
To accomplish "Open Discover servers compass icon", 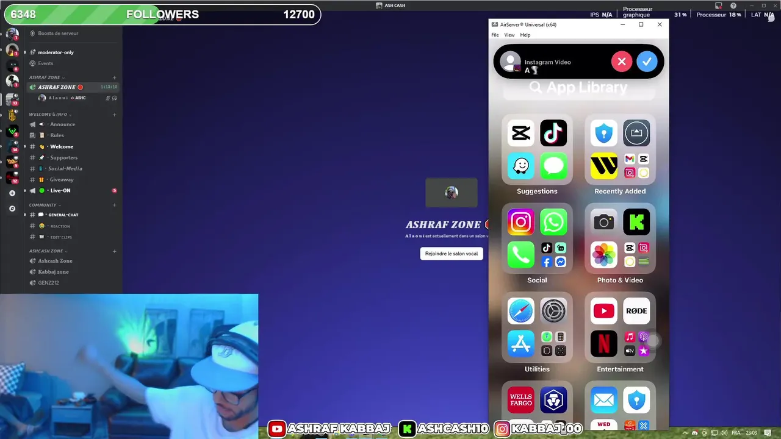I will pyautogui.click(x=12, y=209).
